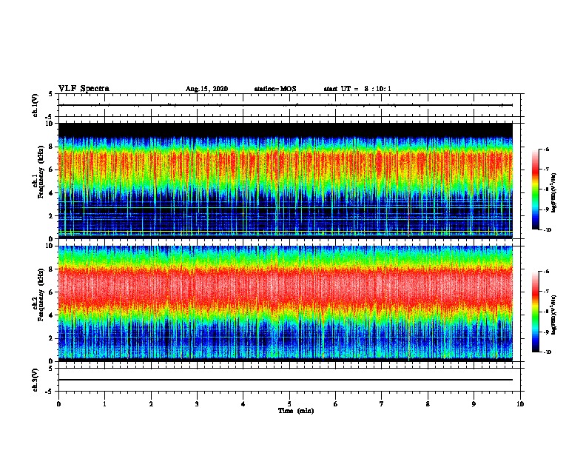
Task: Click the "-10" tick on ch.1 colorbar
Action: 547,230
